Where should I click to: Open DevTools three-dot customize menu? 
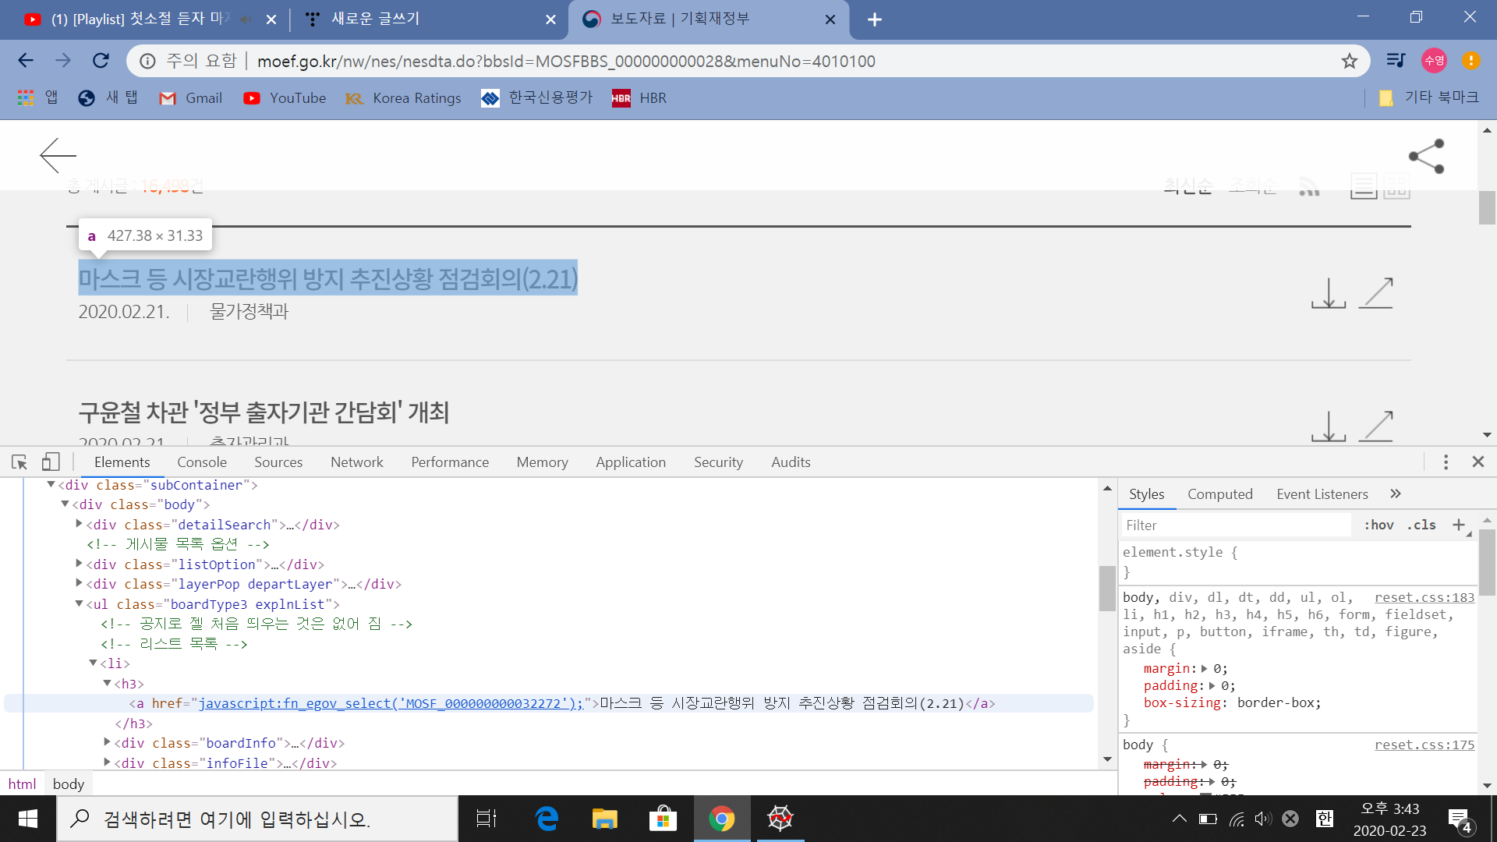[1446, 462]
